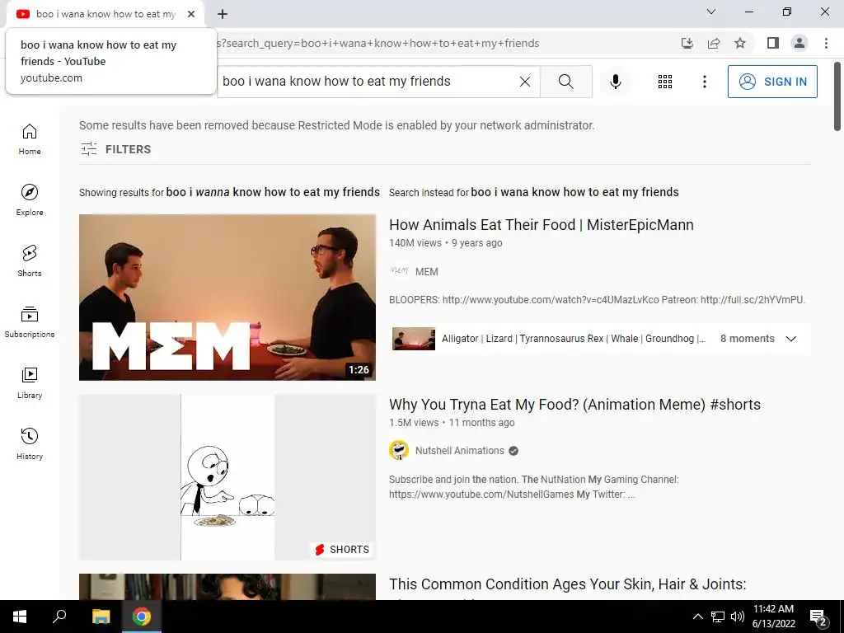This screenshot has height=633, width=844.
Task: Click the MEM channel avatar
Action: coord(399,271)
